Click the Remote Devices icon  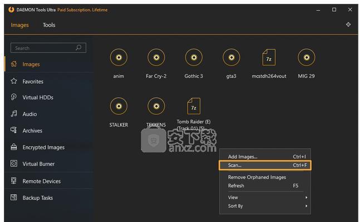14,181
